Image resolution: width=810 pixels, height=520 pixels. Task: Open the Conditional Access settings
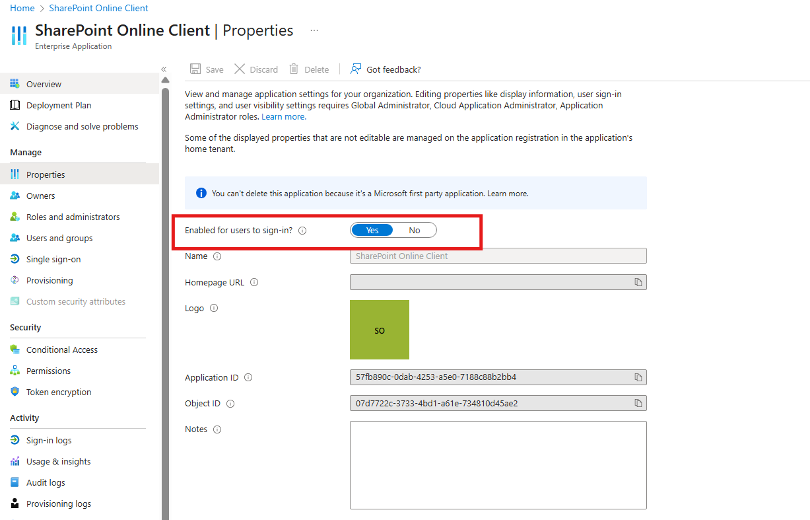coord(60,349)
